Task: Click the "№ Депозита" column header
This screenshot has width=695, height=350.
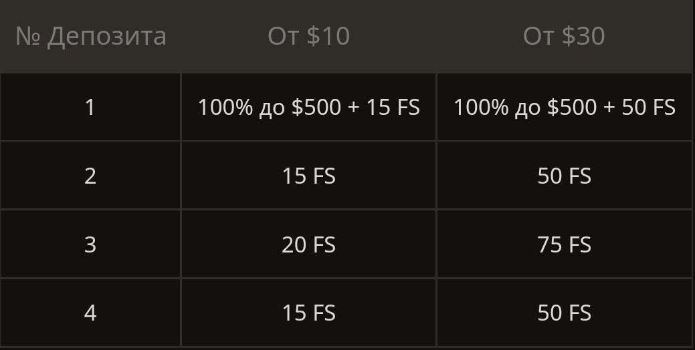Action: [90, 36]
